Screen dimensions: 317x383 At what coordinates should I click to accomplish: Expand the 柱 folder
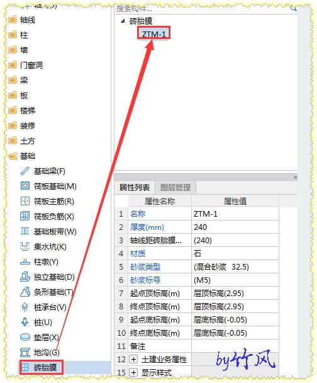[13, 35]
